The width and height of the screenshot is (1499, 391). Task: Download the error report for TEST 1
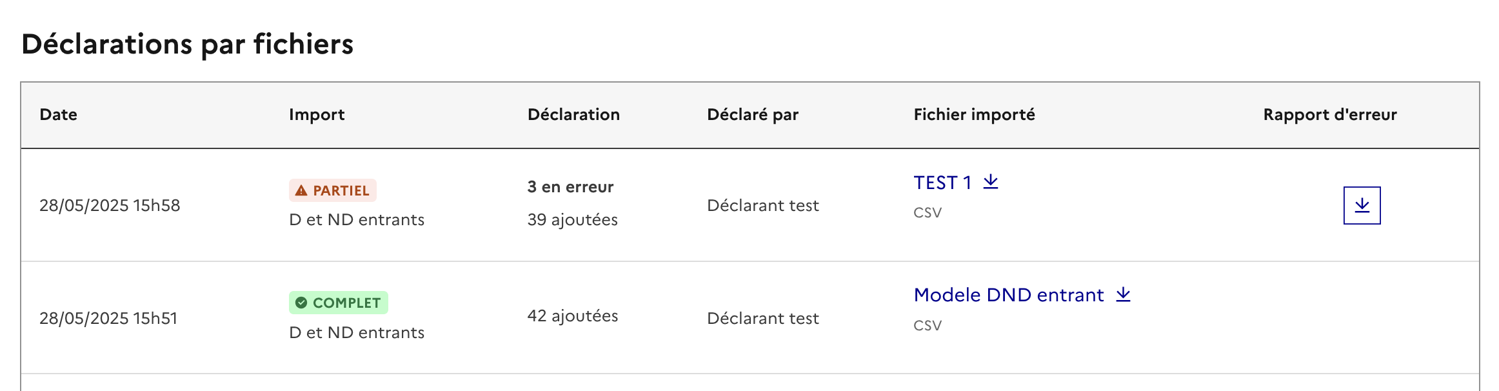pyautogui.click(x=1362, y=205)
